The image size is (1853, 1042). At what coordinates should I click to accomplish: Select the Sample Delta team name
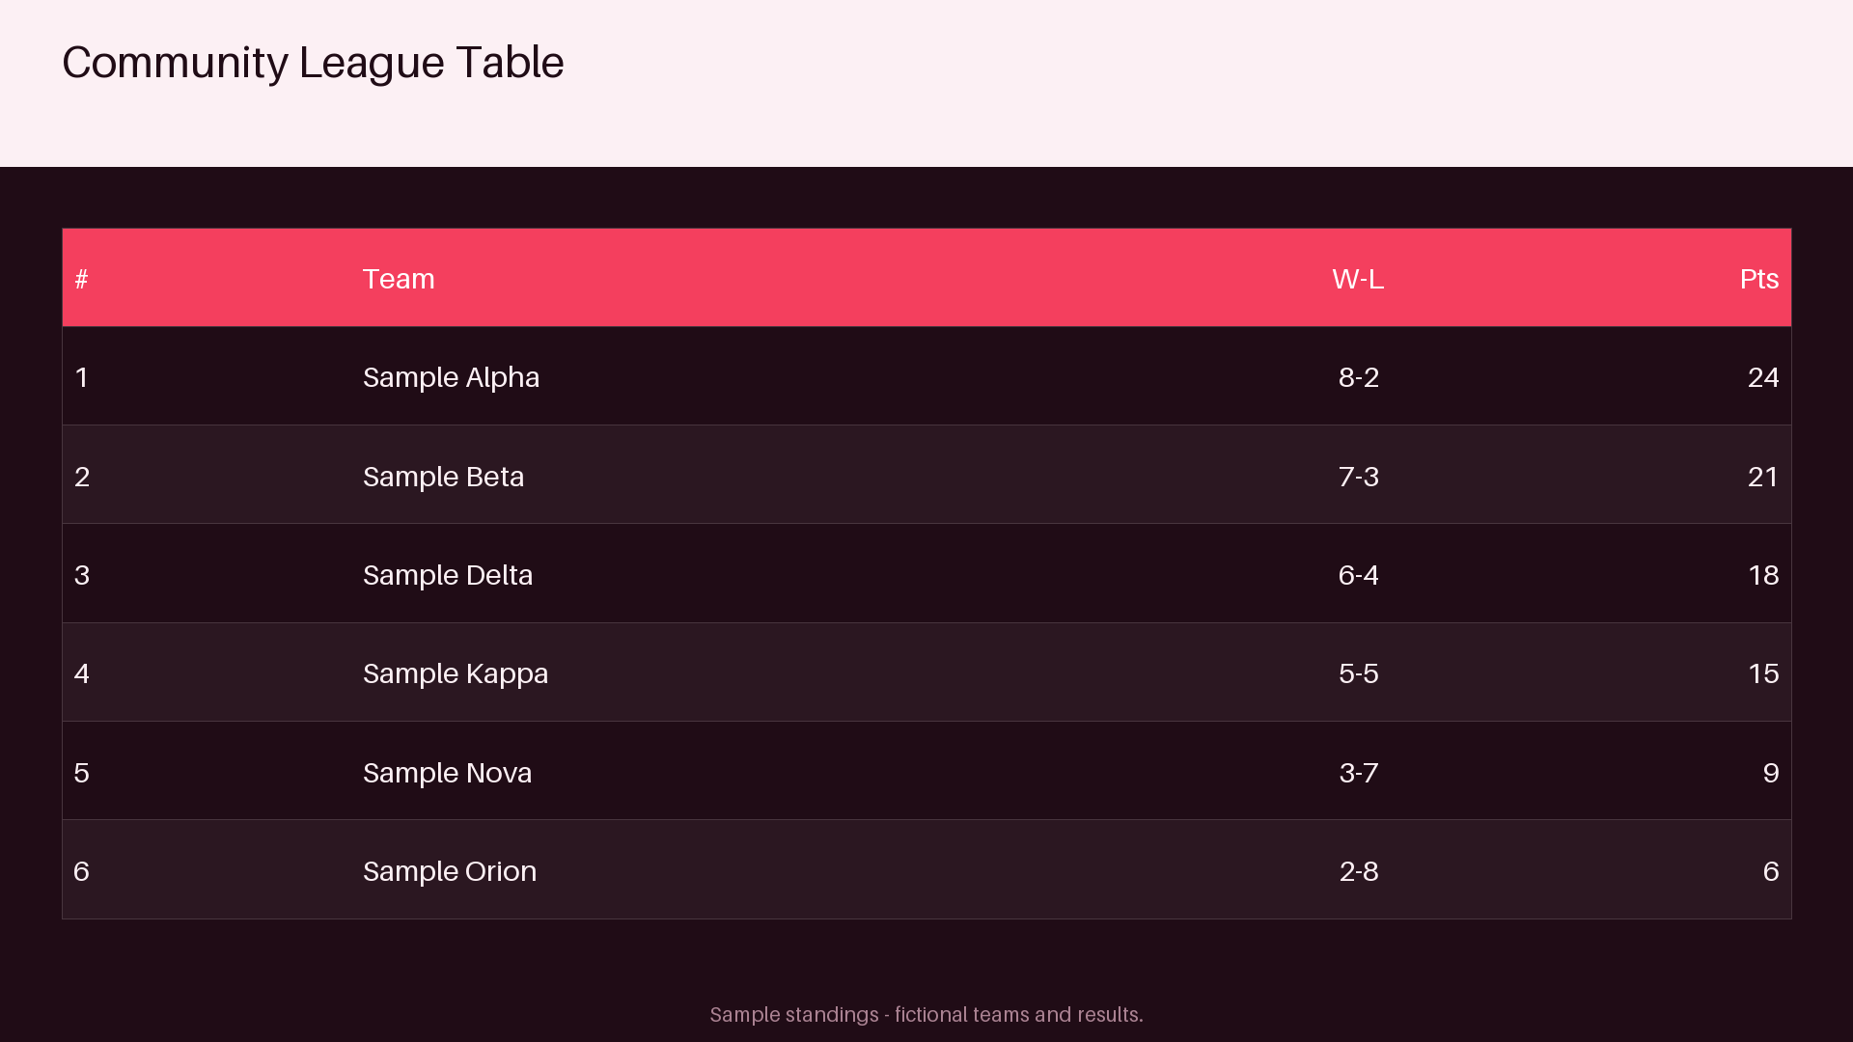(448, 575)
